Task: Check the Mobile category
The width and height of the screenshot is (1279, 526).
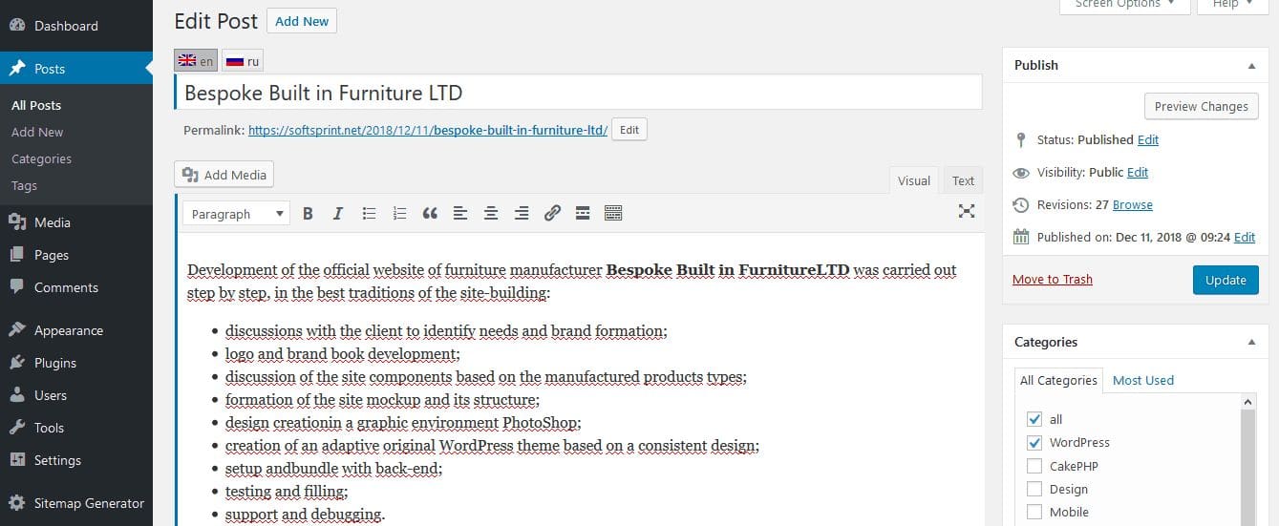Action: pyautogui.click(x=1034, y=513)
